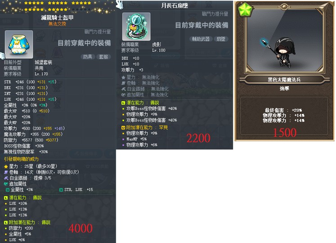Click the 扇墜 tag on pendant tooltip
336x243 pixels.
coord(221,39)
